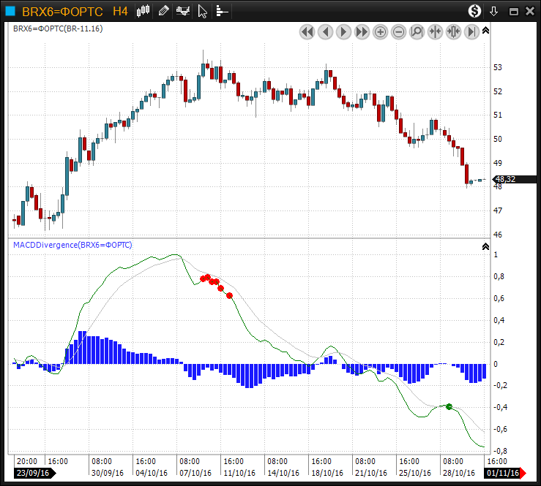Step chart one bar right
This screenshot has width=541, height=486.
click(x=343, y=31)
